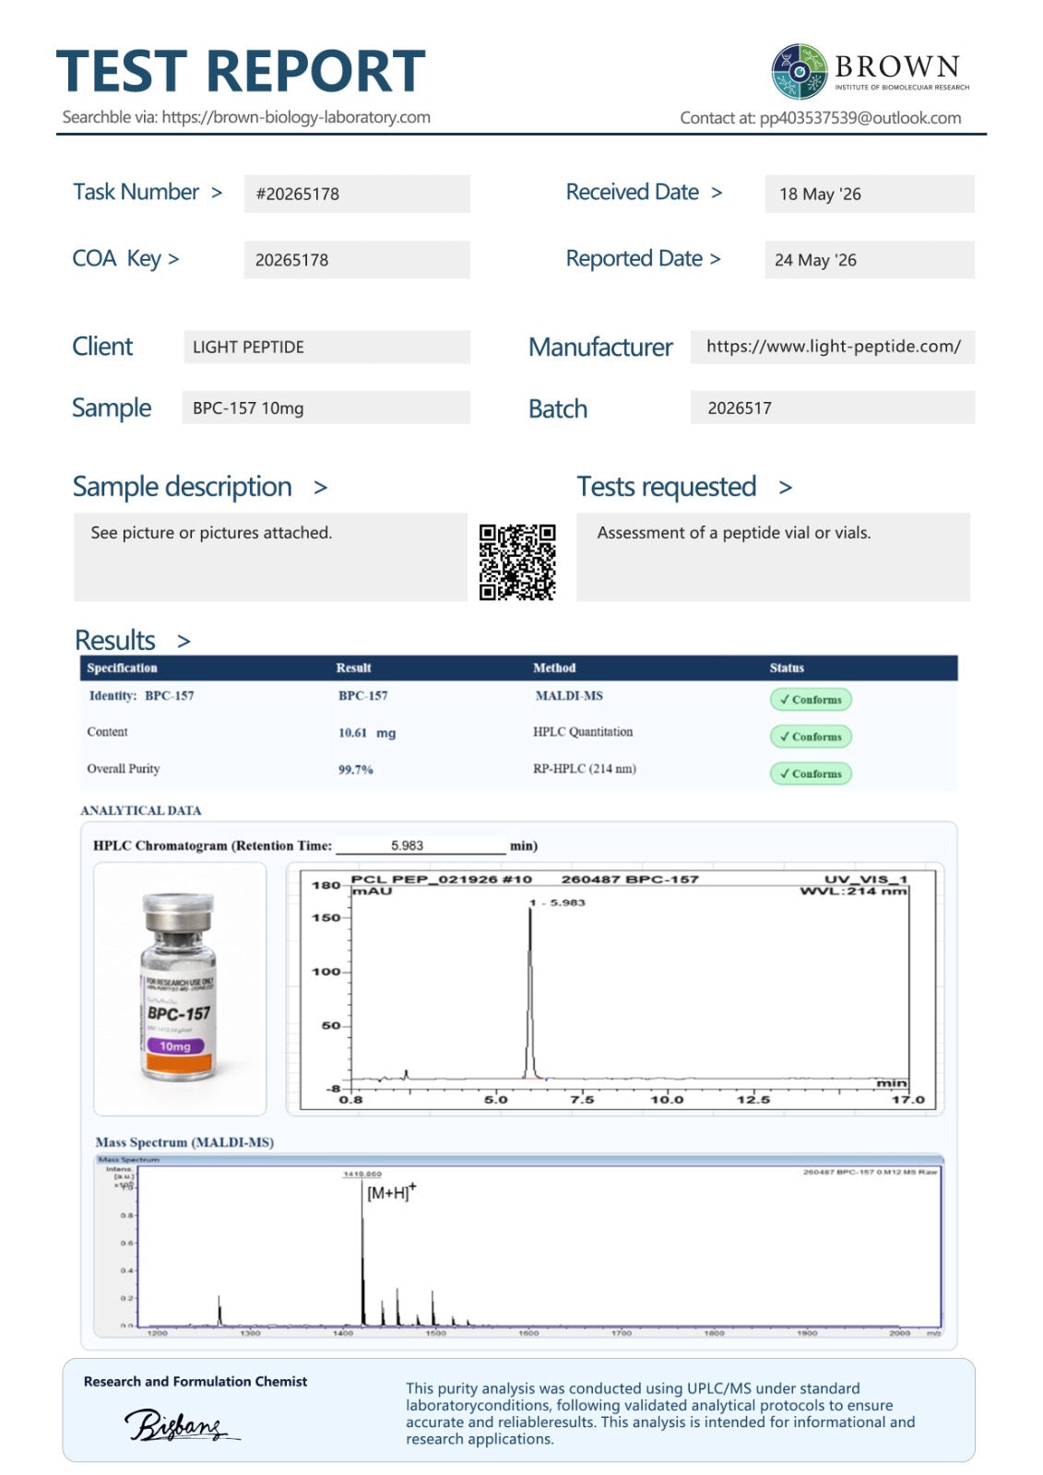Screen dimensions: 1043x1475
Task: Click the Method column header
Action: point(553,667)
